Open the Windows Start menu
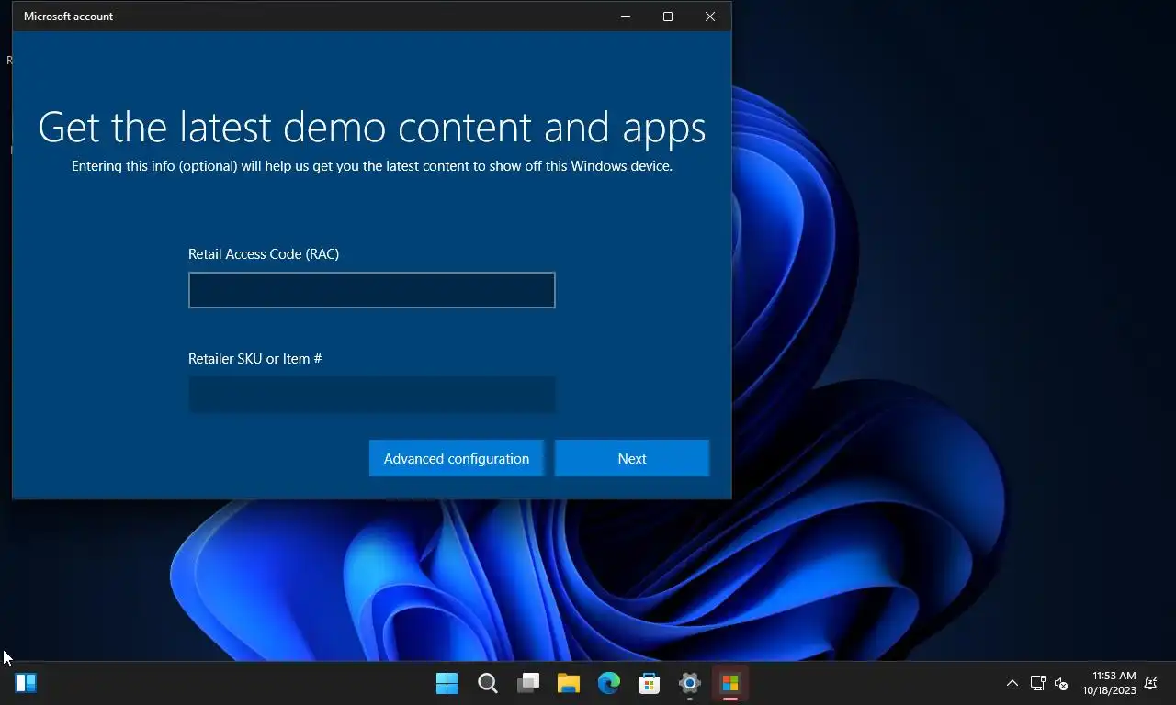 [x=447, y=683]
